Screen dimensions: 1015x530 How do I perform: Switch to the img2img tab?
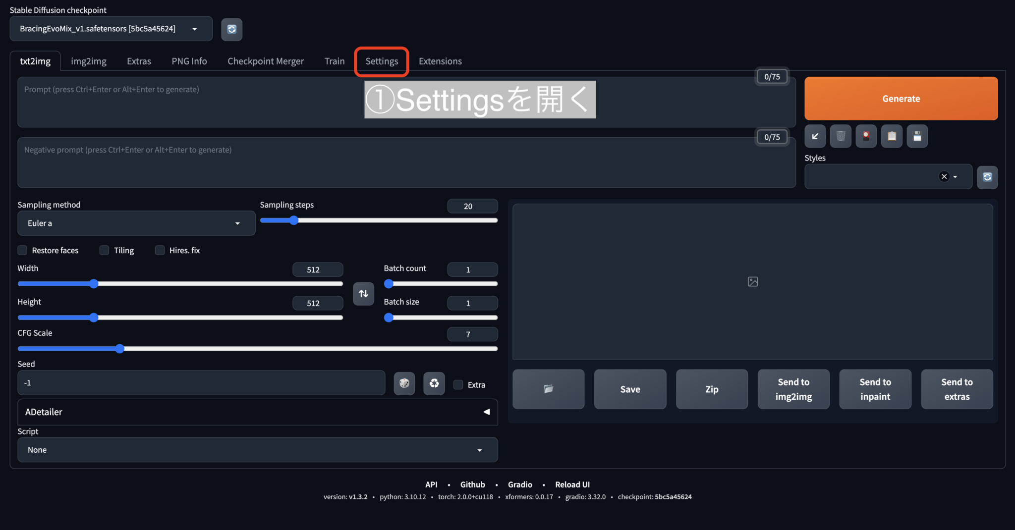pos(89,61)
